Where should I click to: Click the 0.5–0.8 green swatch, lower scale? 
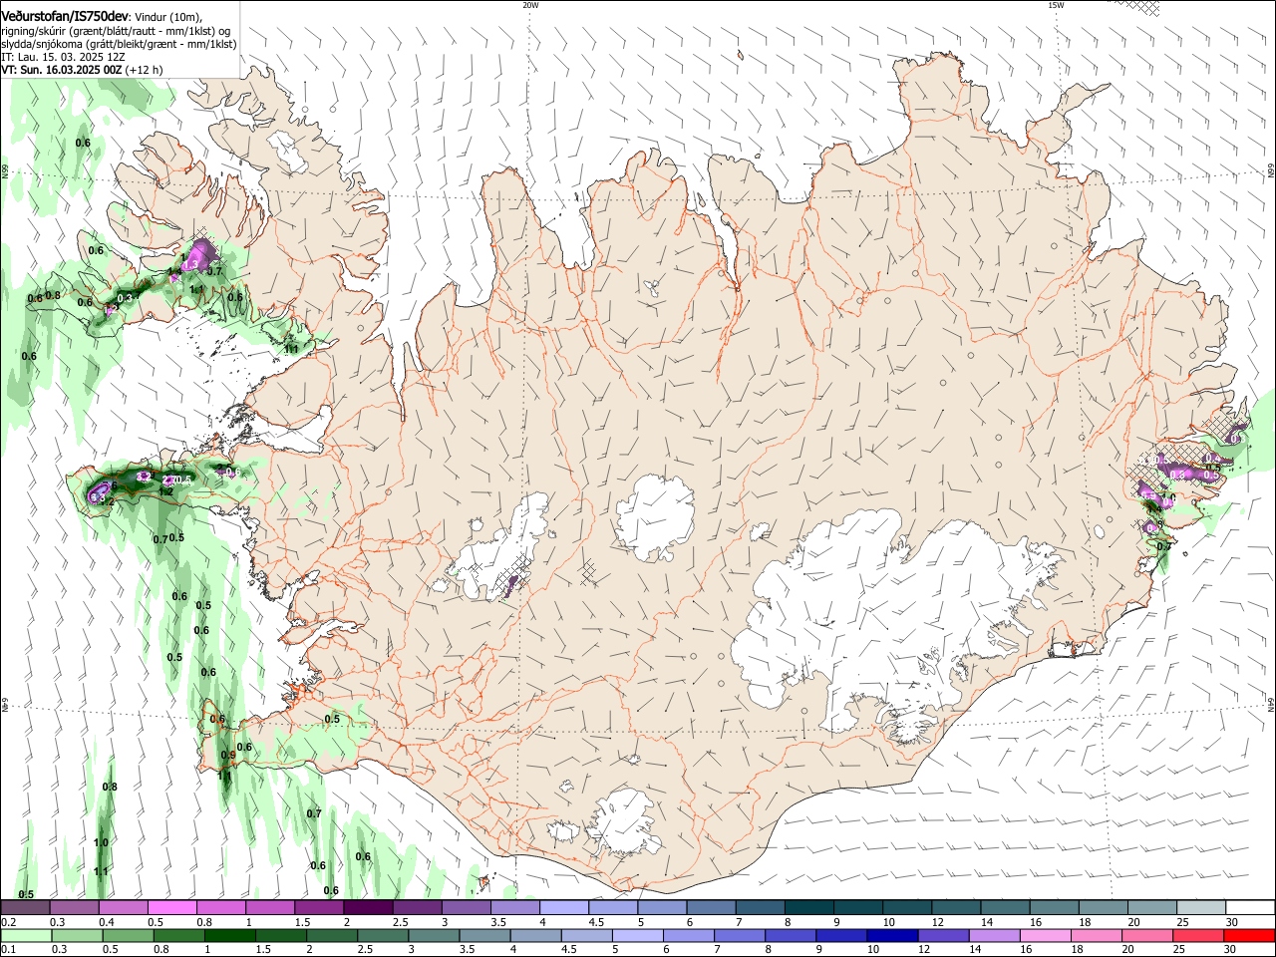click(x=129, y=935)
